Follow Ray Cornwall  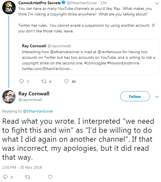135,96
